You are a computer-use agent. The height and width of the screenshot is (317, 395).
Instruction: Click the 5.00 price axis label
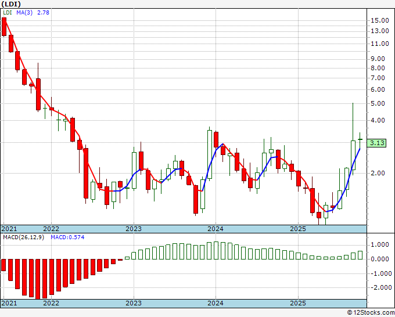(378, 103)
